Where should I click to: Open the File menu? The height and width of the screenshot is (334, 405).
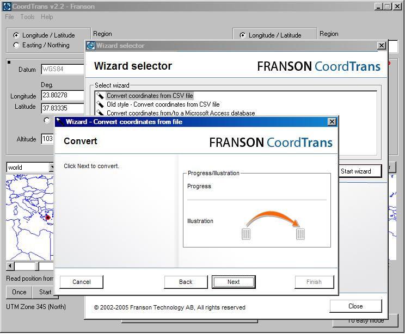click(9, 17)
